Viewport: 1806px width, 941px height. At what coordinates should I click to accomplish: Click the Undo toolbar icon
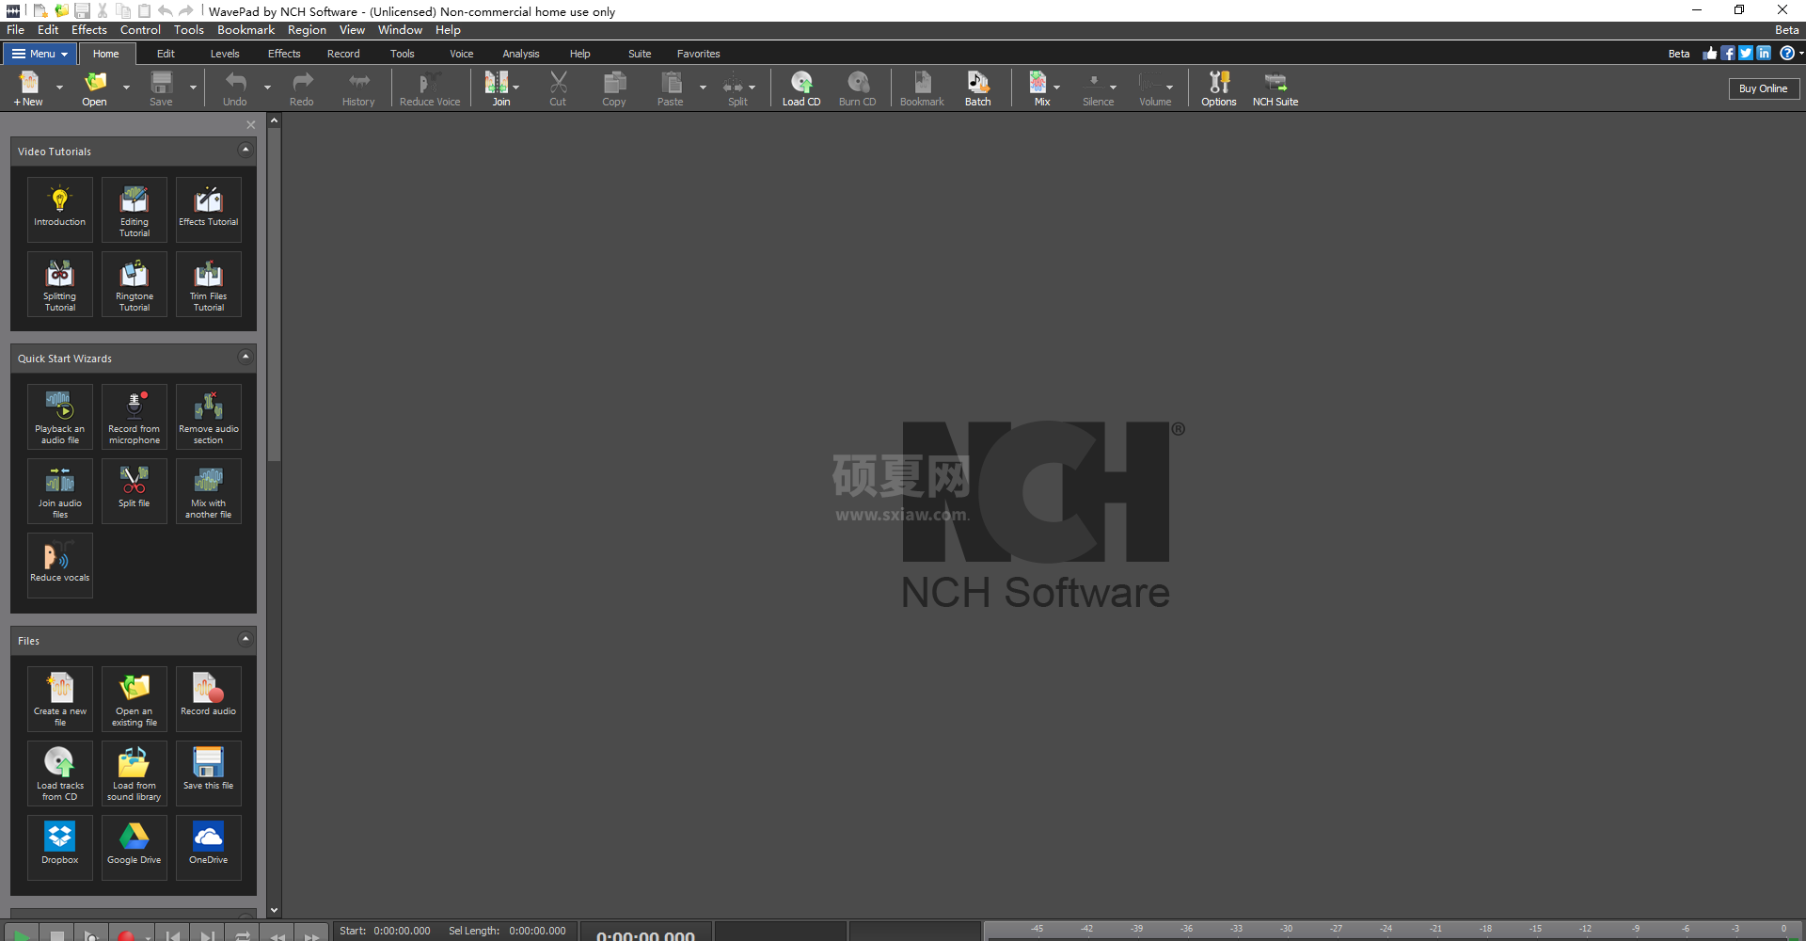click(x=235, y=88)
